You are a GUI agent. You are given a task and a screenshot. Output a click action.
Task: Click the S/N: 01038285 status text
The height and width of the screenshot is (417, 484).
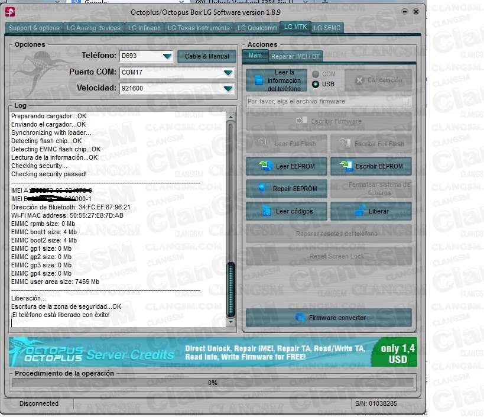tap(376, 403)
